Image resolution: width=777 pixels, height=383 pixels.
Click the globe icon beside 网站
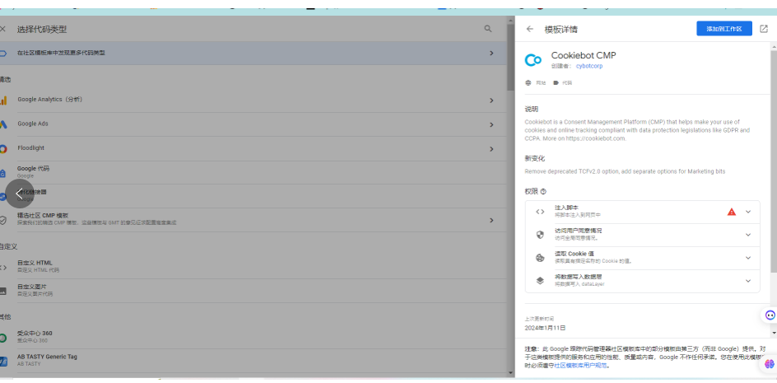[x=528, y=83]
